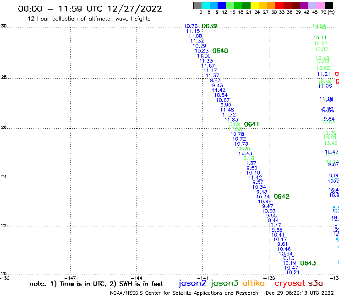Click the purple legend color swatch
Viewport: 339px width, 297px height.
pyautogui.click(x=304, y=5)
